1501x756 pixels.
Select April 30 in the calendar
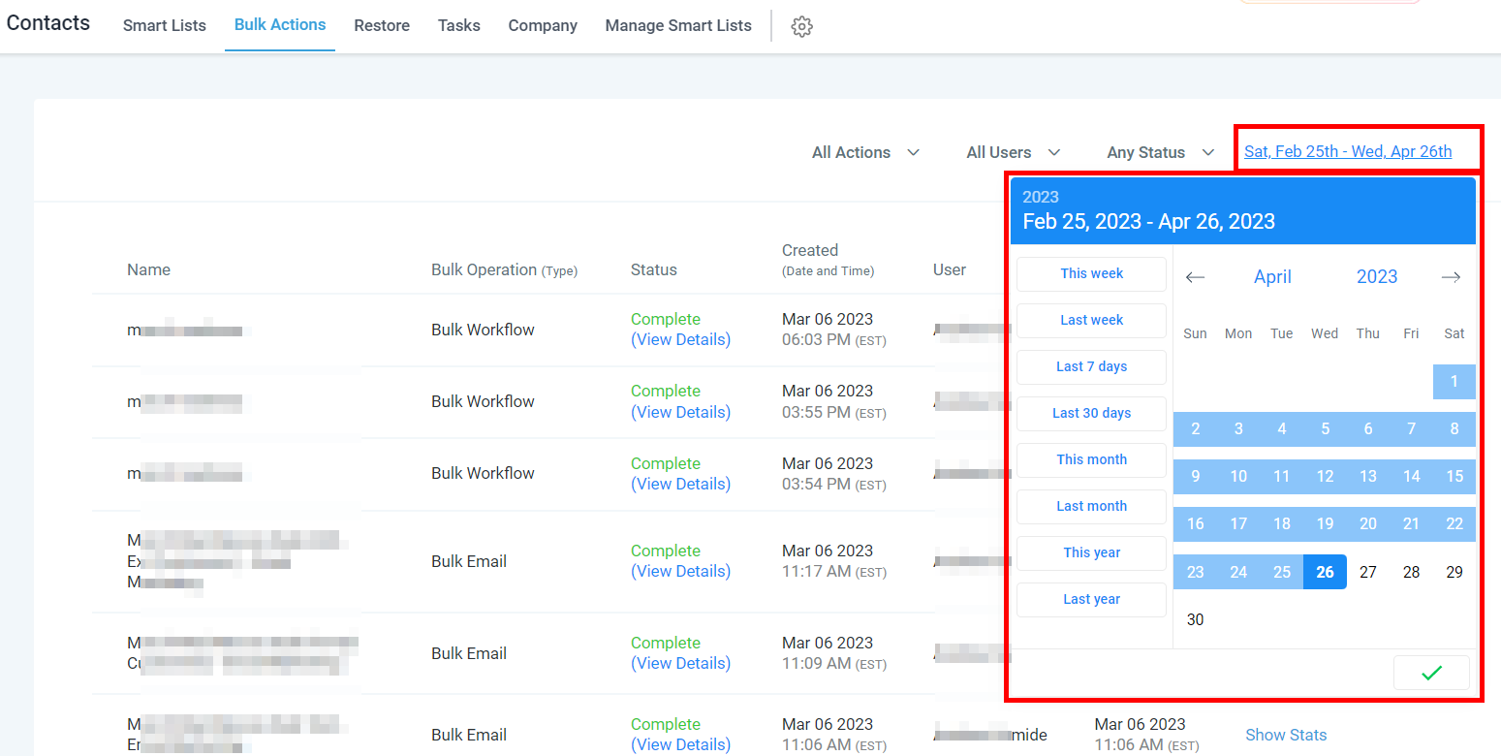[1195, 619]
